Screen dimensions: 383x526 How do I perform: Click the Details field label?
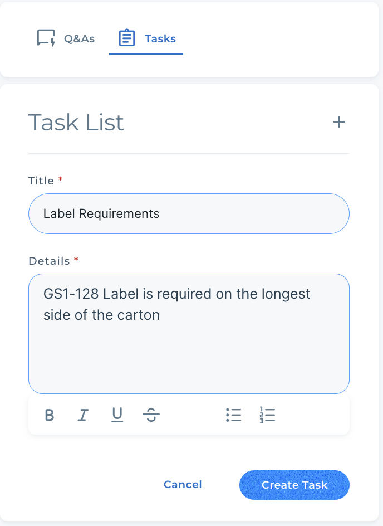(x=49, y=261)
